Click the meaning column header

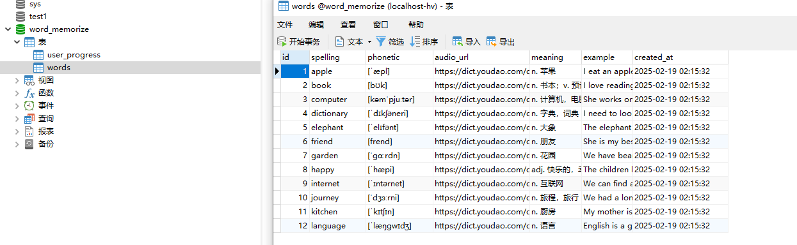(x=556, y=57)
